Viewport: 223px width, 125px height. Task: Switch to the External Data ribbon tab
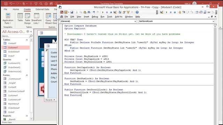(43, 9)
